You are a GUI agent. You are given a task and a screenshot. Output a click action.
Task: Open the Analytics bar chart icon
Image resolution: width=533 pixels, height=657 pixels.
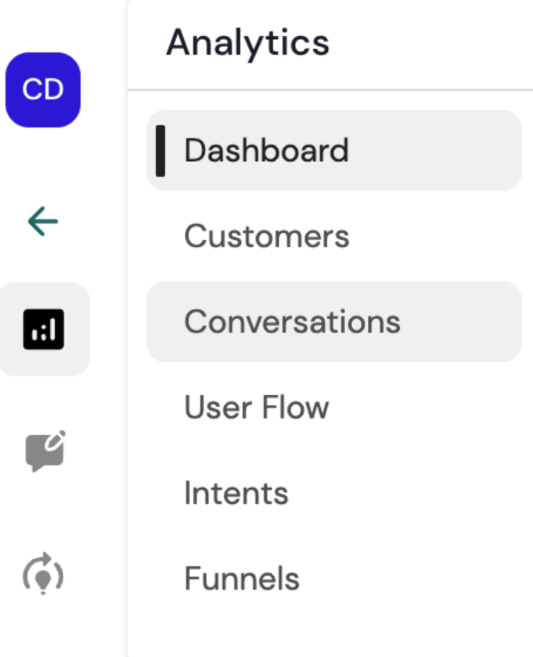[43, 329]
